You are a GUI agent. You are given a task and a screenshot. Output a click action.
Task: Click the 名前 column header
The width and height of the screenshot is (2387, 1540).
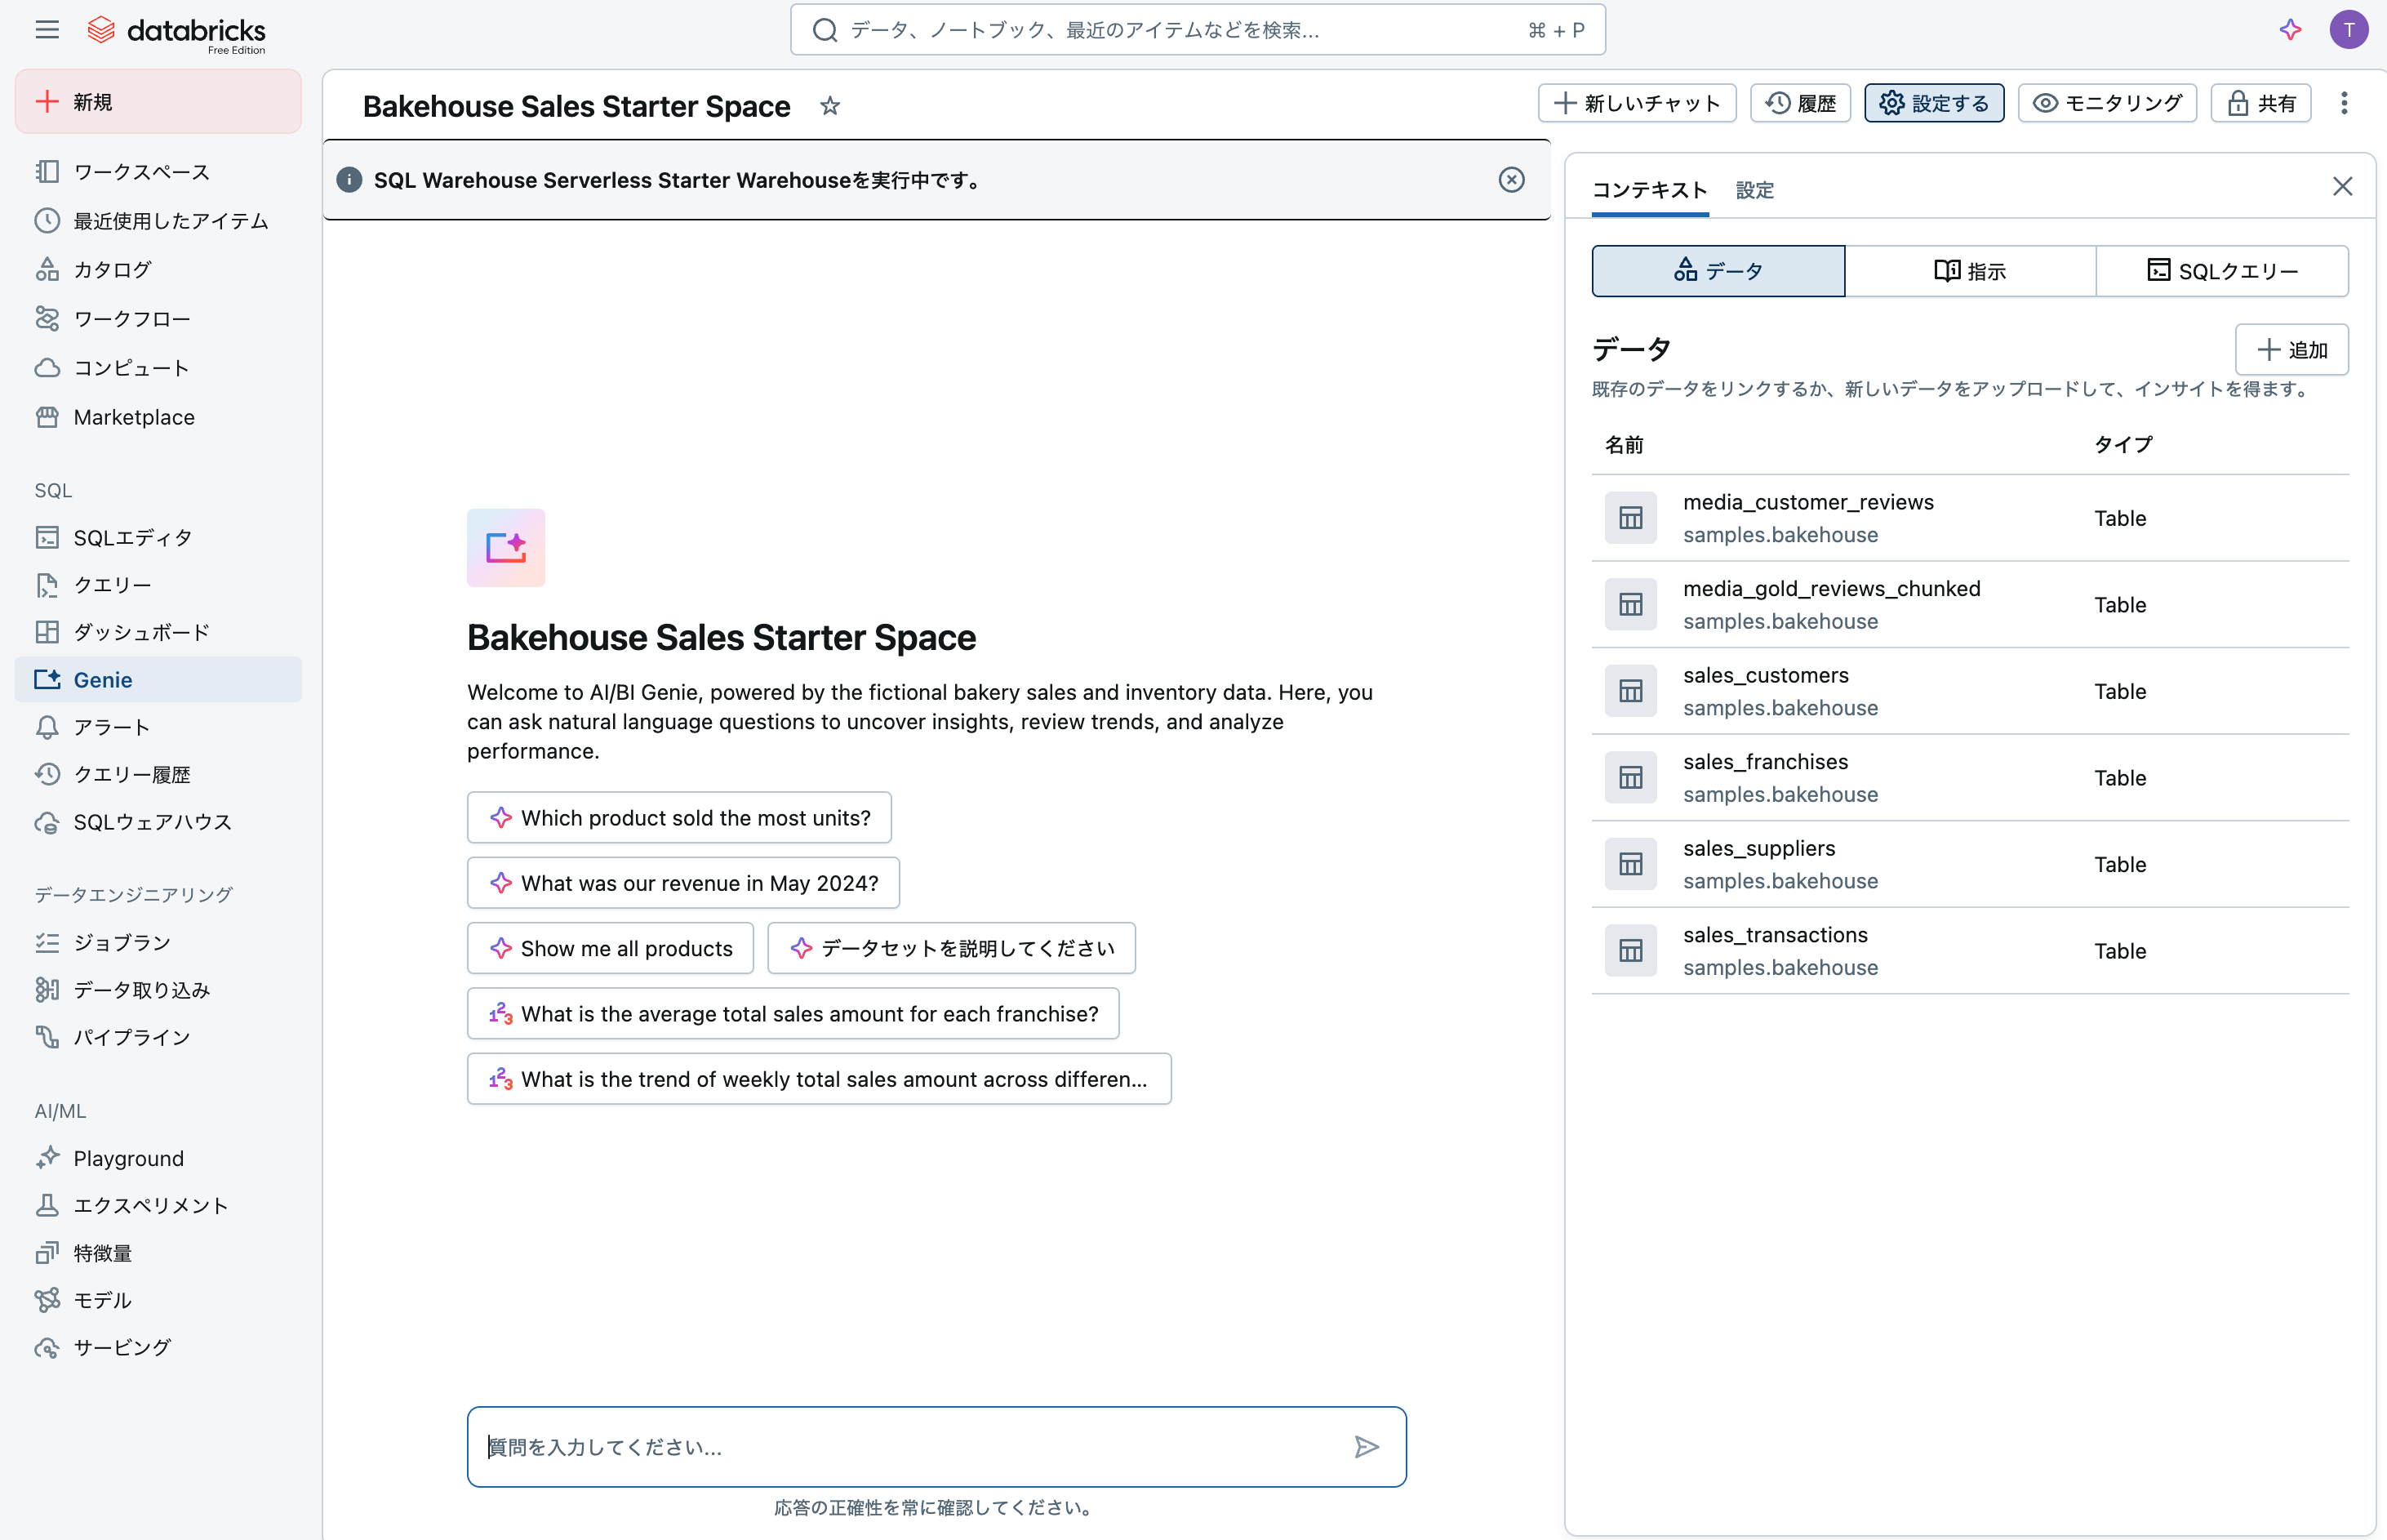point(1625,445)
